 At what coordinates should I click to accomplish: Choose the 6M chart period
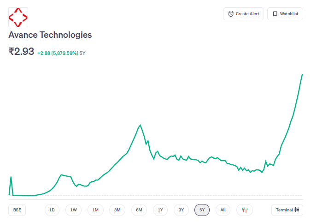click(139, 210)
